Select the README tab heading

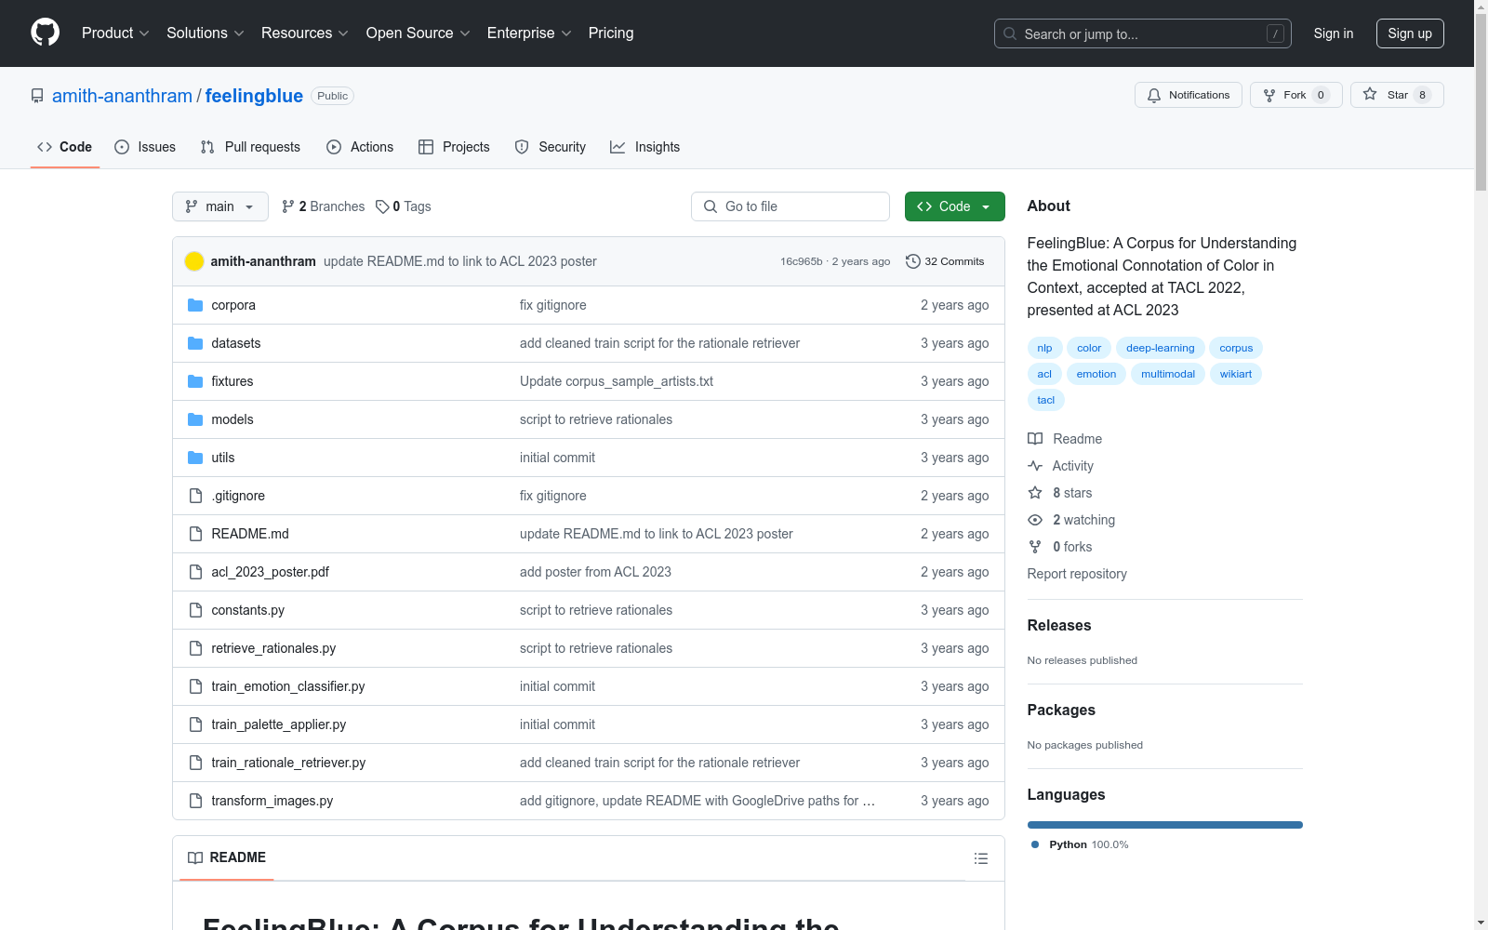[227, 857]
